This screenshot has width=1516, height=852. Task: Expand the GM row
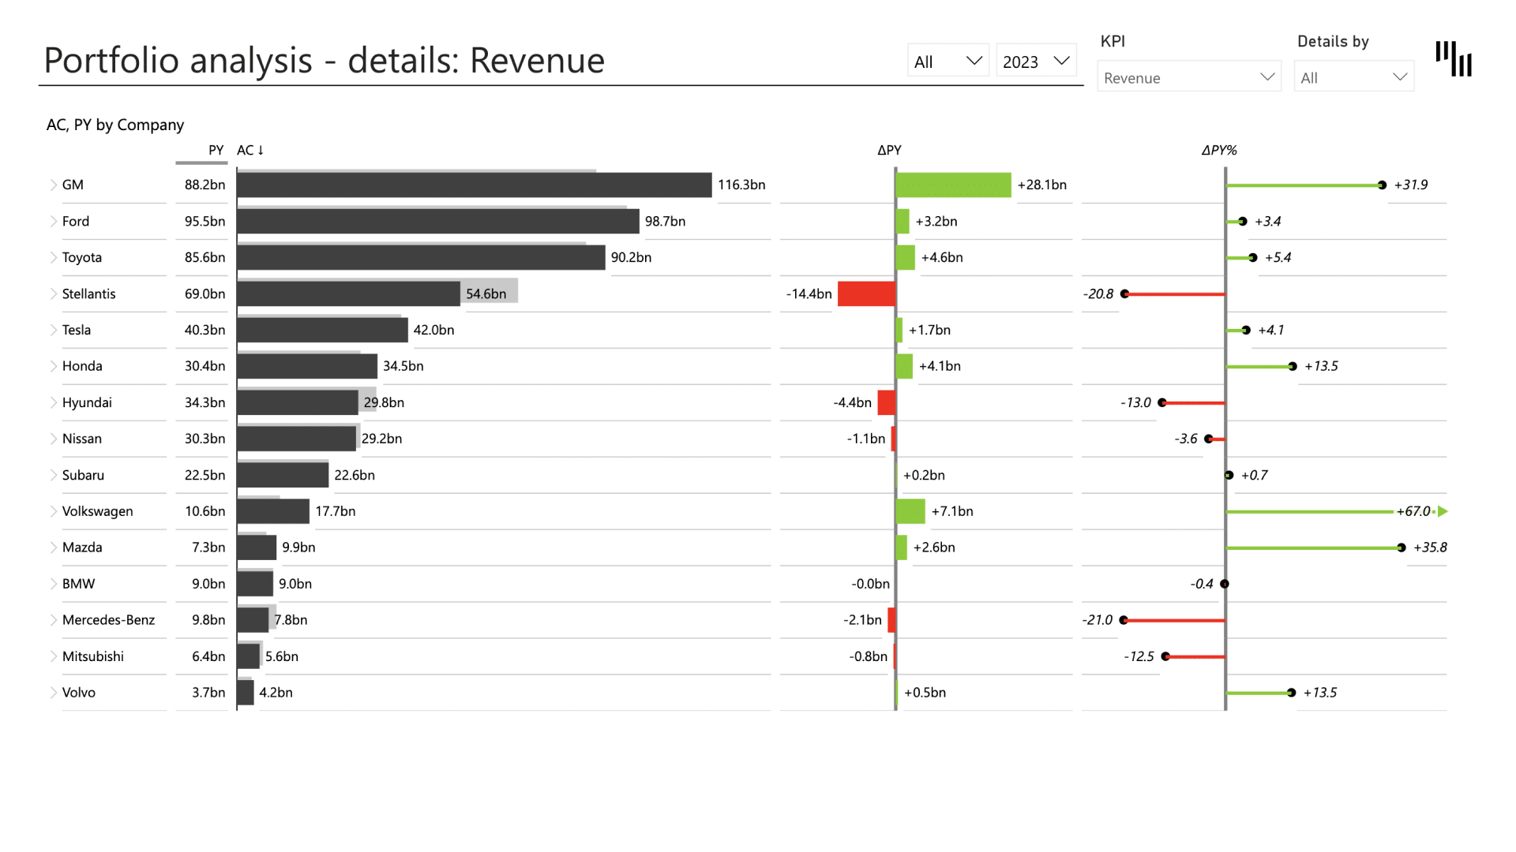click(52, 185)
